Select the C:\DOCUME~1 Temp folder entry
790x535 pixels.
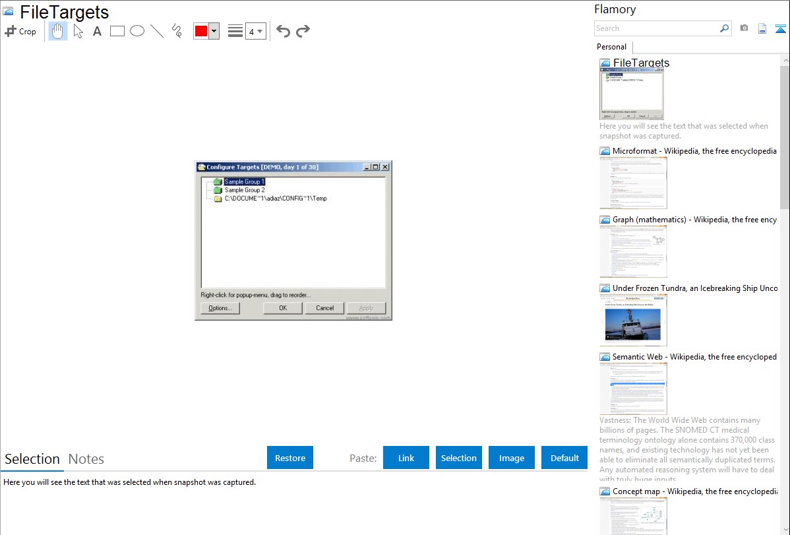275,199
